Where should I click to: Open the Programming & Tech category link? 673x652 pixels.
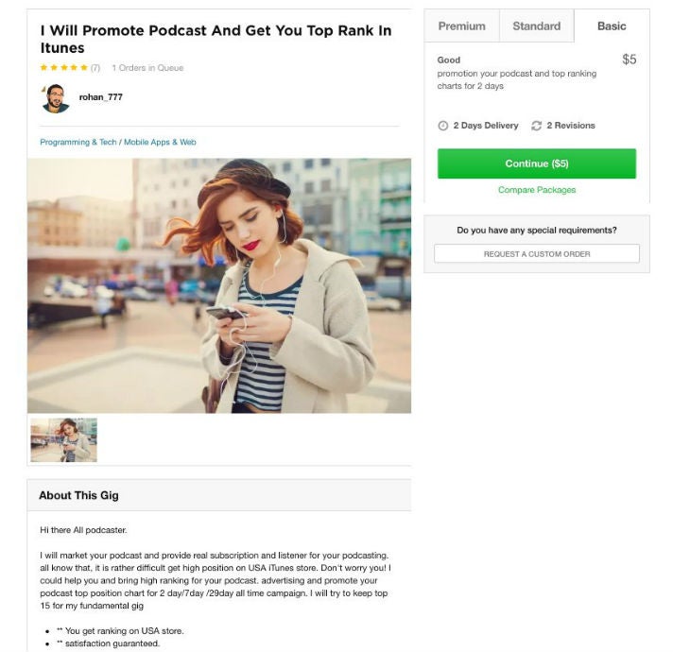[x=78, y=142]
